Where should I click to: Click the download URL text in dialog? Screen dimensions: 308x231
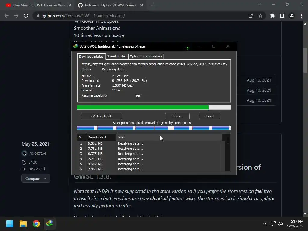pyautogui.click(x=154, y=64)
